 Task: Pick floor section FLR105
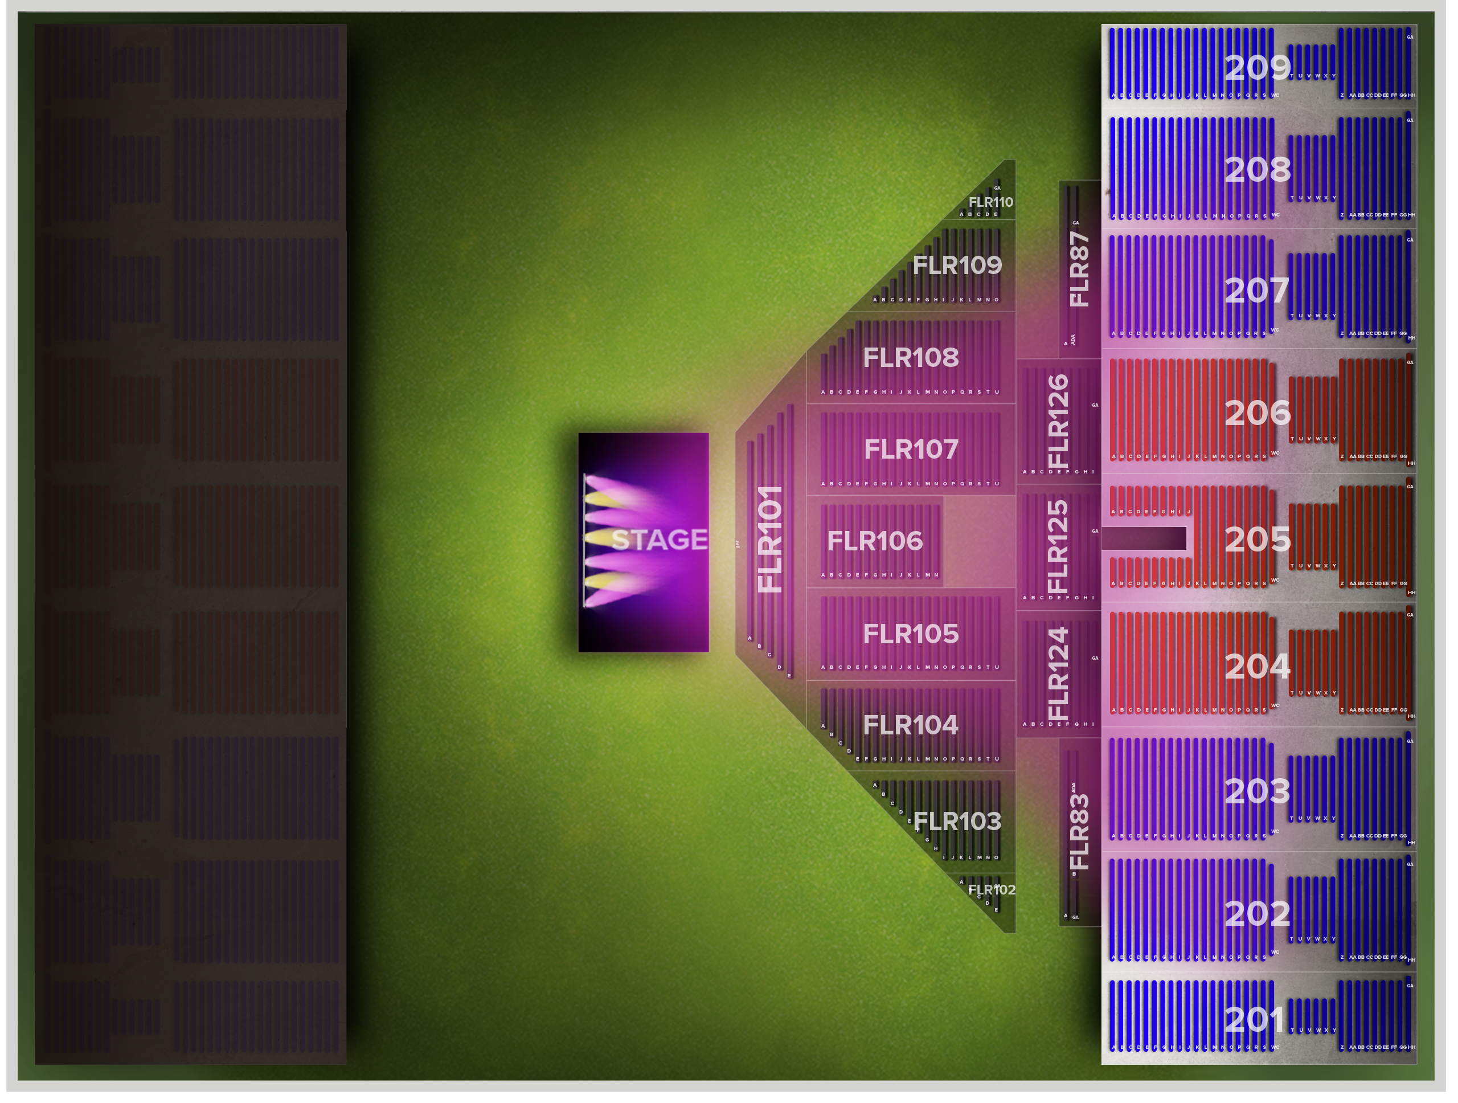coord(911,634)
